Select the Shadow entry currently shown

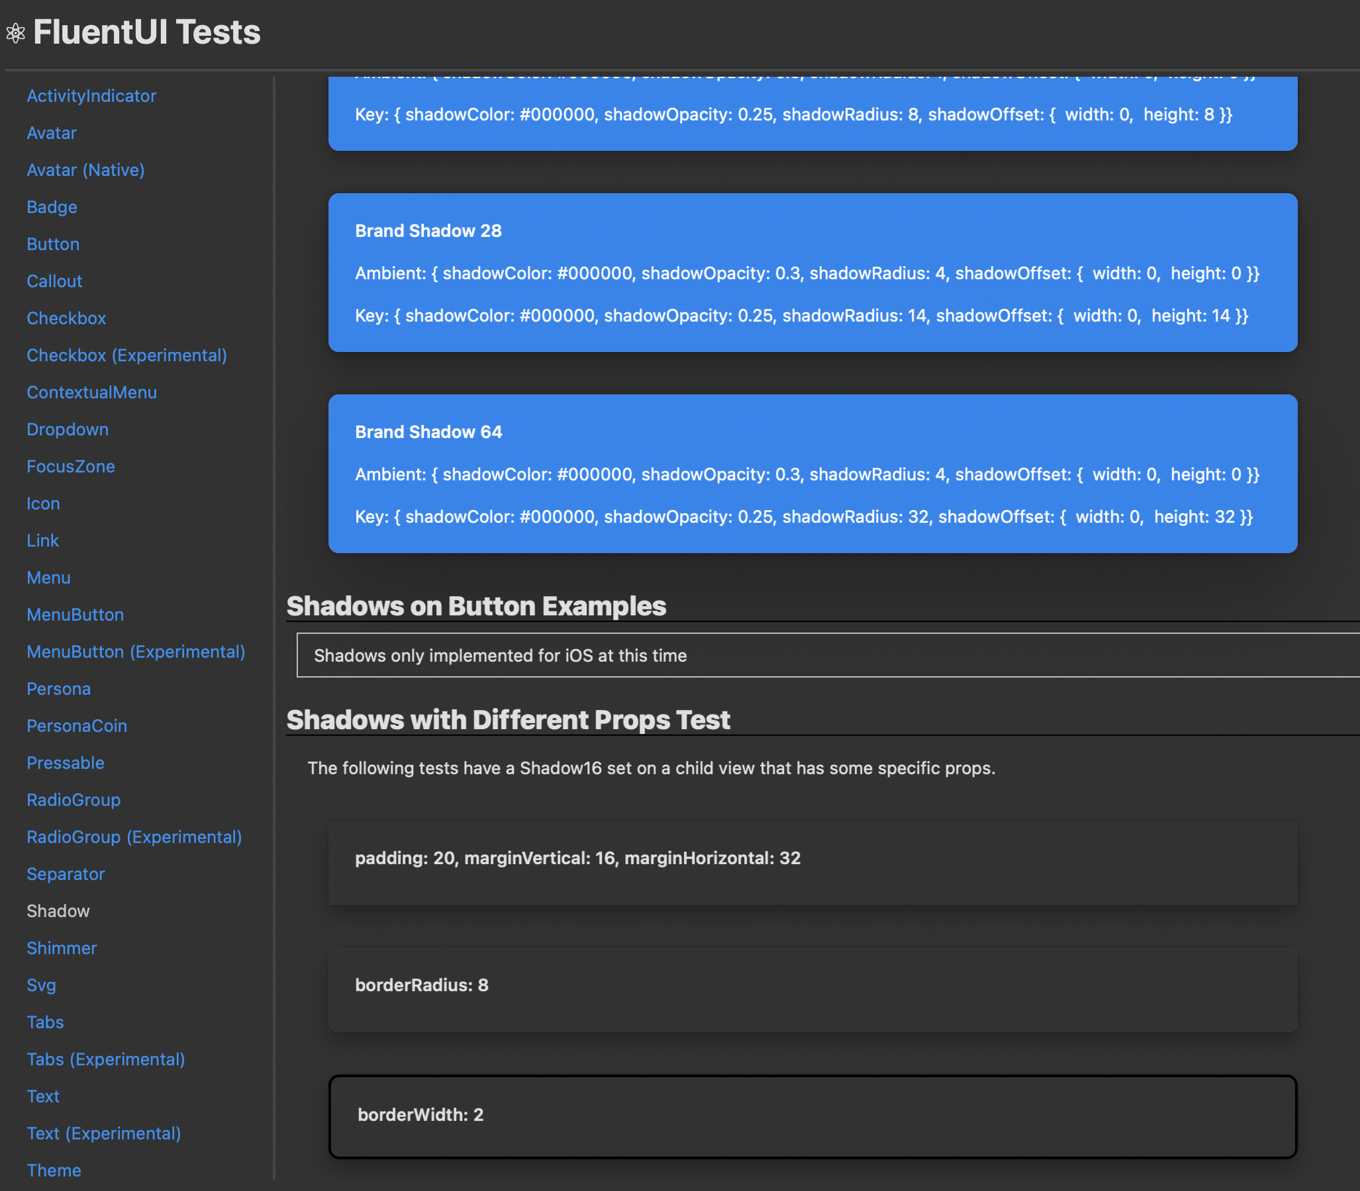click(58, 910)
